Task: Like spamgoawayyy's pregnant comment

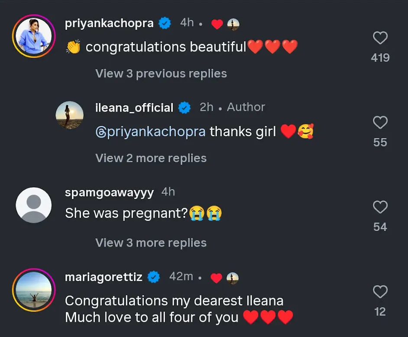Action: point(380,208)
